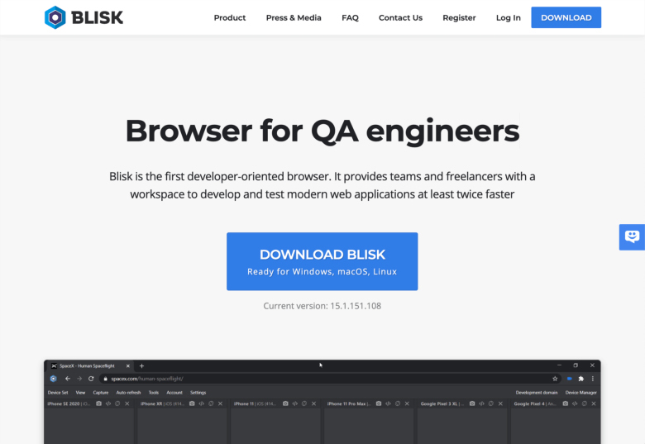Open the FAQ page
Viewport: 645px width, 444px height.
pyautogui.click(x=350, y=17)
